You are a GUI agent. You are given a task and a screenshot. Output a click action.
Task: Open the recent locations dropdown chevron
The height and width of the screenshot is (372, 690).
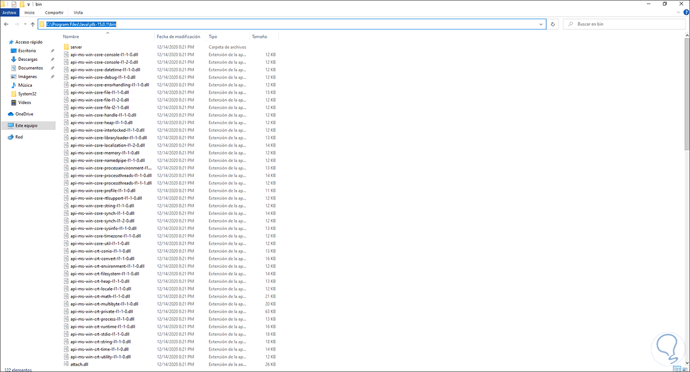25,24
